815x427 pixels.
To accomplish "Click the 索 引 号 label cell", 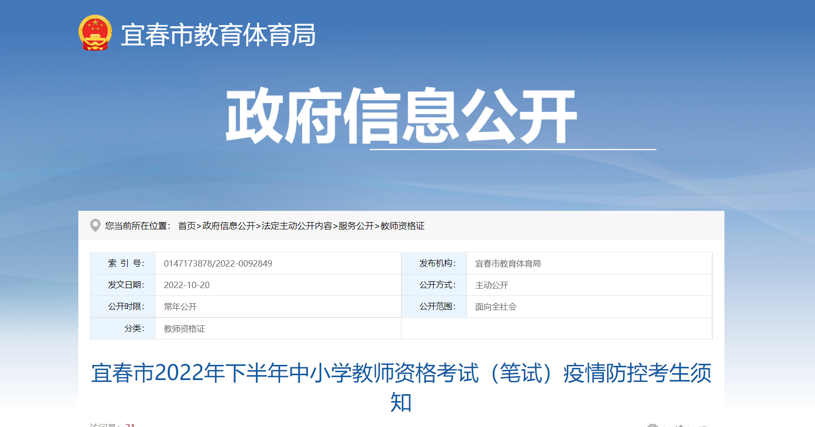I will (123, 263).
